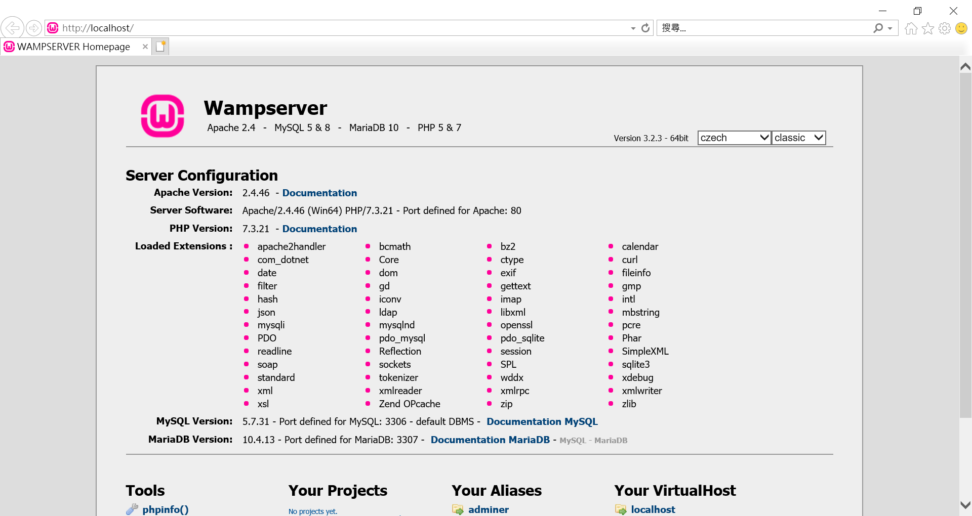Click the Version 3.2.3 - 64bit text
Screen dimensions: 972x516
pyautogui.click(x=651, y=138)
